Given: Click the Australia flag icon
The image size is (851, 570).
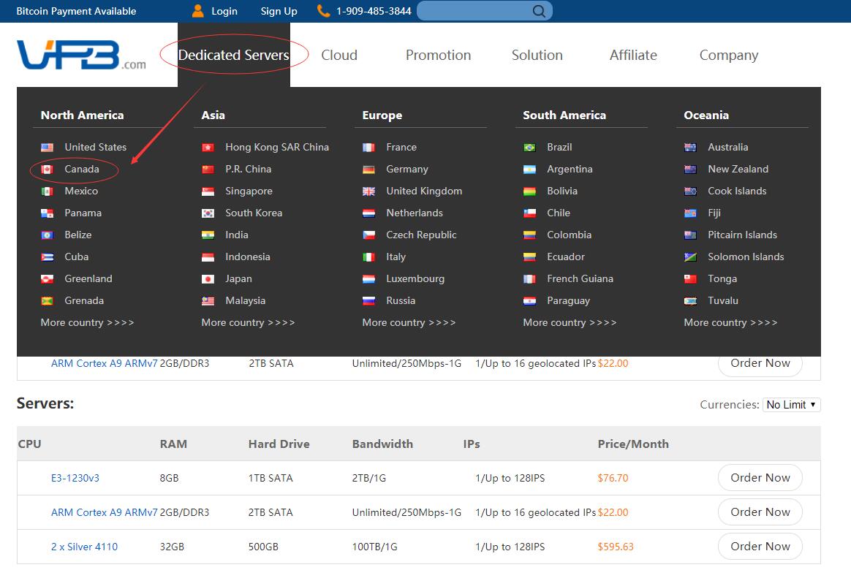Looking at the screenshot, I should pos(691,147).
